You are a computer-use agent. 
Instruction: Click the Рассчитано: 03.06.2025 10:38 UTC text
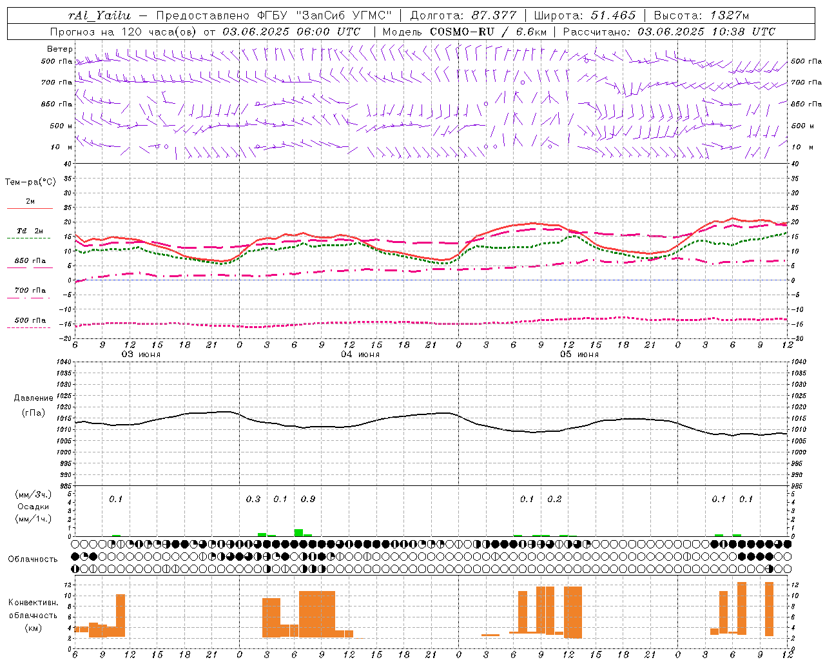[669, 32]
